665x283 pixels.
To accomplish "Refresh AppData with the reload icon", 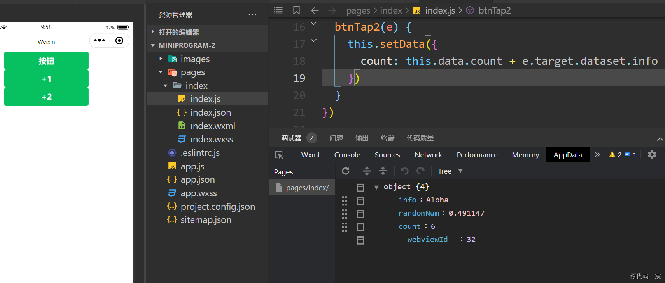I will pyautogui.click(x=346, y=171).
